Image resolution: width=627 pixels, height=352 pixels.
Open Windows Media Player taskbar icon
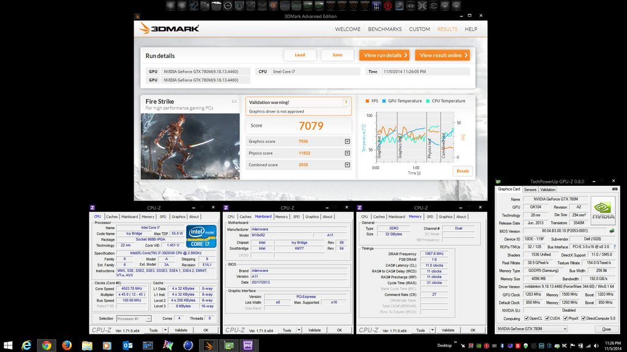[107, 345]
